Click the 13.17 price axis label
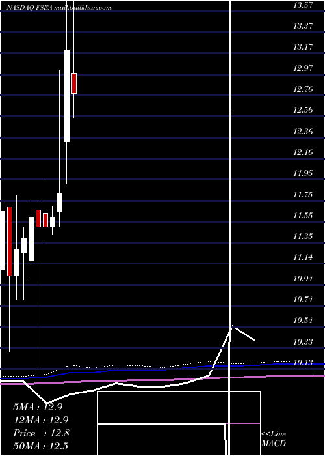Image resolution: width=325 pixels, height=456 pixels. pos(303,46)
